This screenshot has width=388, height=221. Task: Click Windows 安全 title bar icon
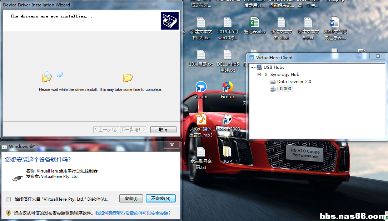pos(4,147)
